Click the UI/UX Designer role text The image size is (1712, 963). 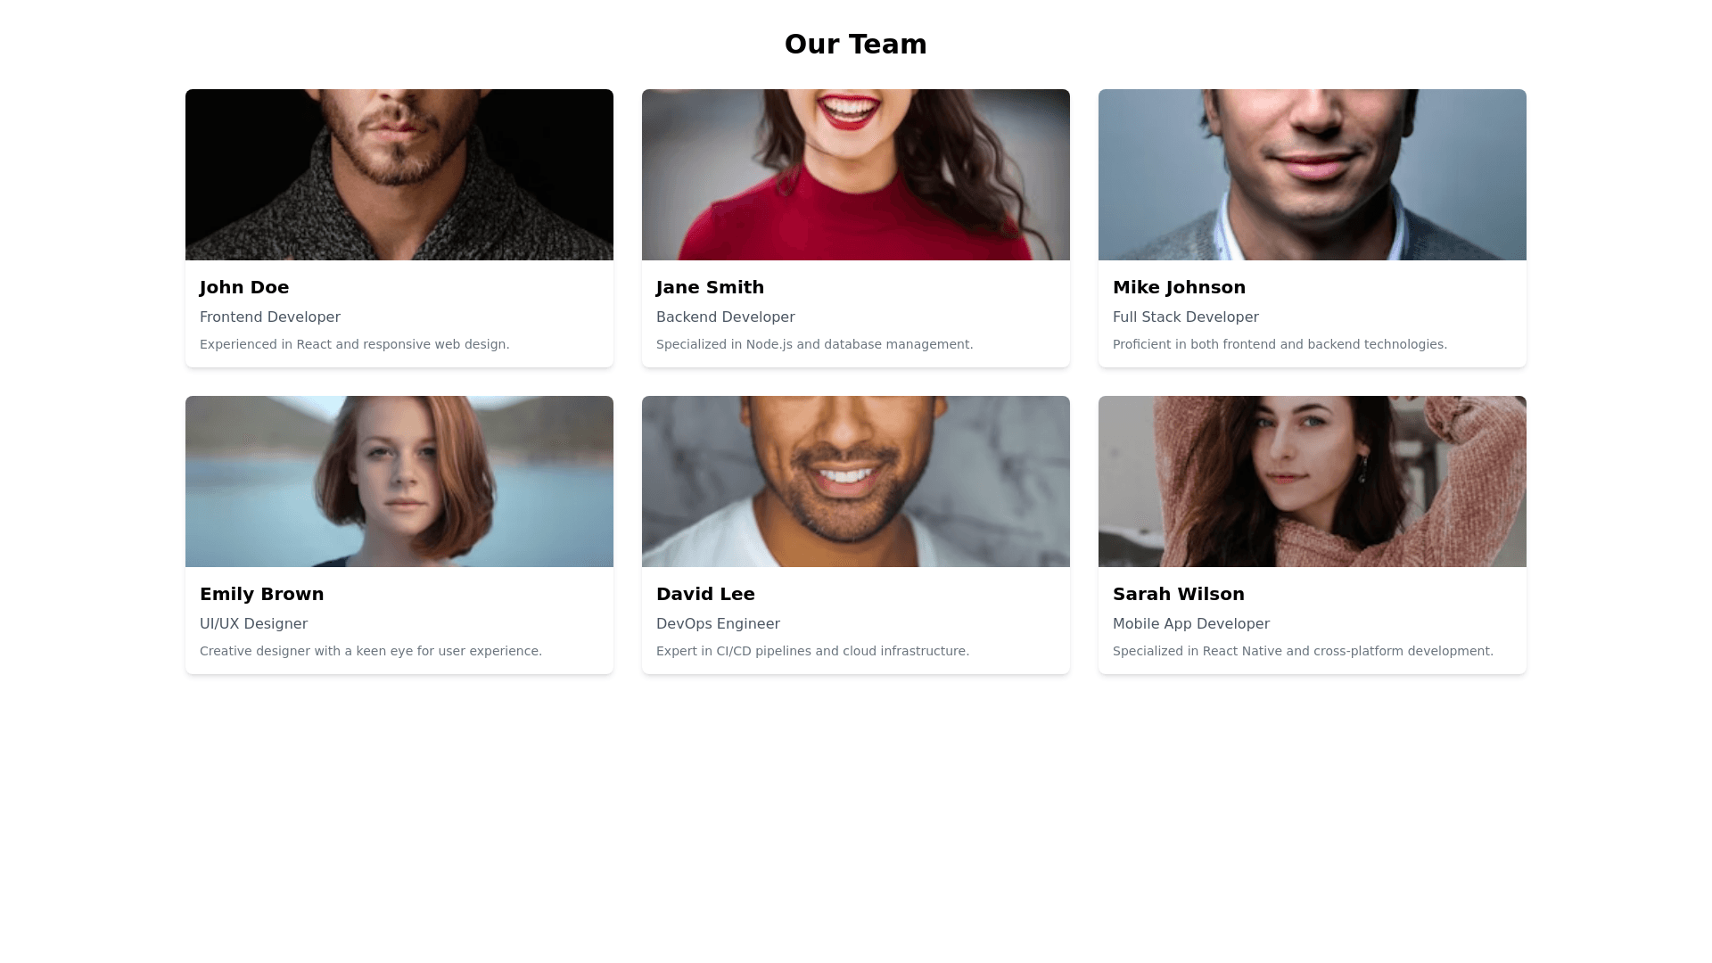253,624
